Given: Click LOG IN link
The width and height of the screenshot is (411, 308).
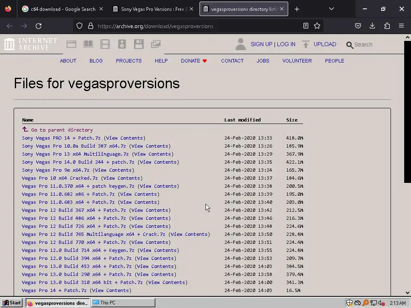Looking at the screenshot, I should (286, 44).
